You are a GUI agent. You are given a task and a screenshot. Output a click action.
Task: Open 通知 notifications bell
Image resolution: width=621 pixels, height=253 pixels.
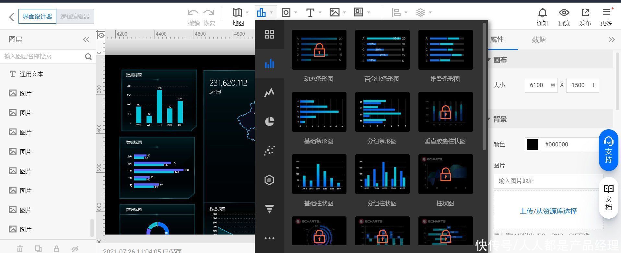coord(543,13)
